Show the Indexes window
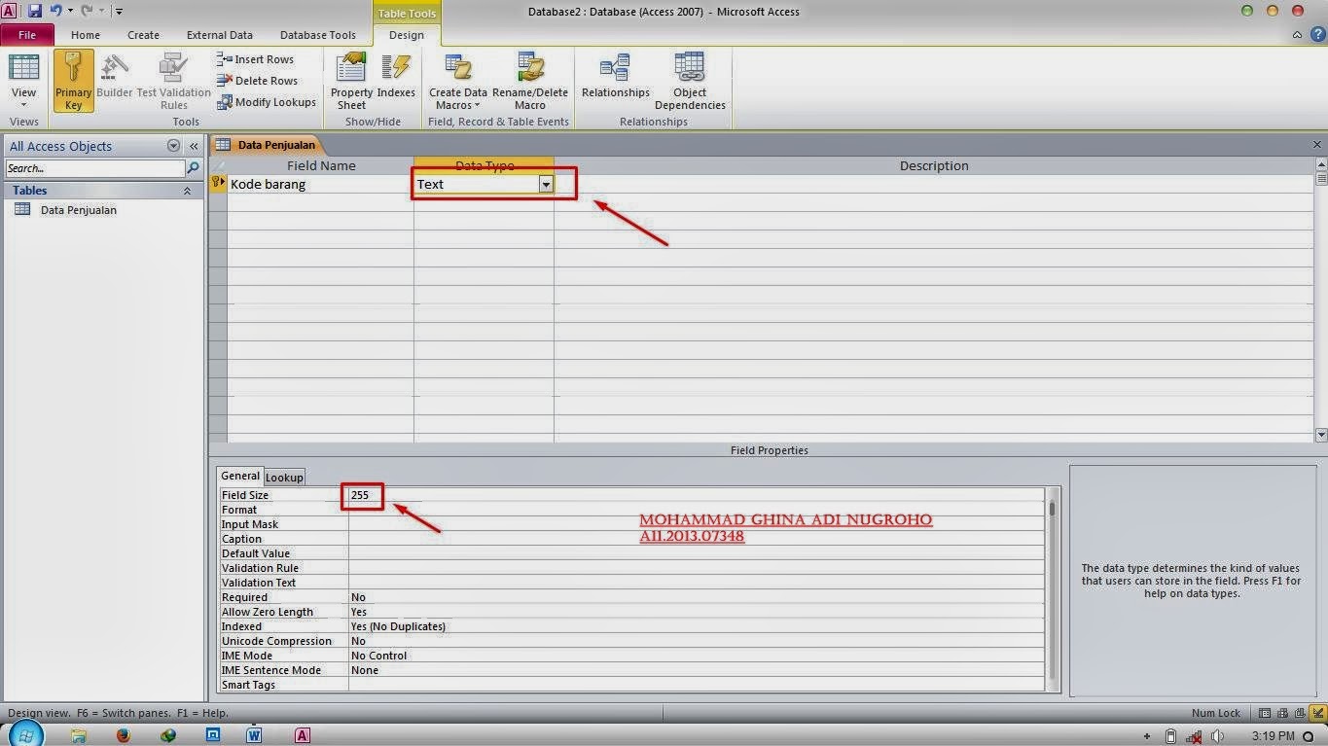1328x746 pixels. pos(396,76)
